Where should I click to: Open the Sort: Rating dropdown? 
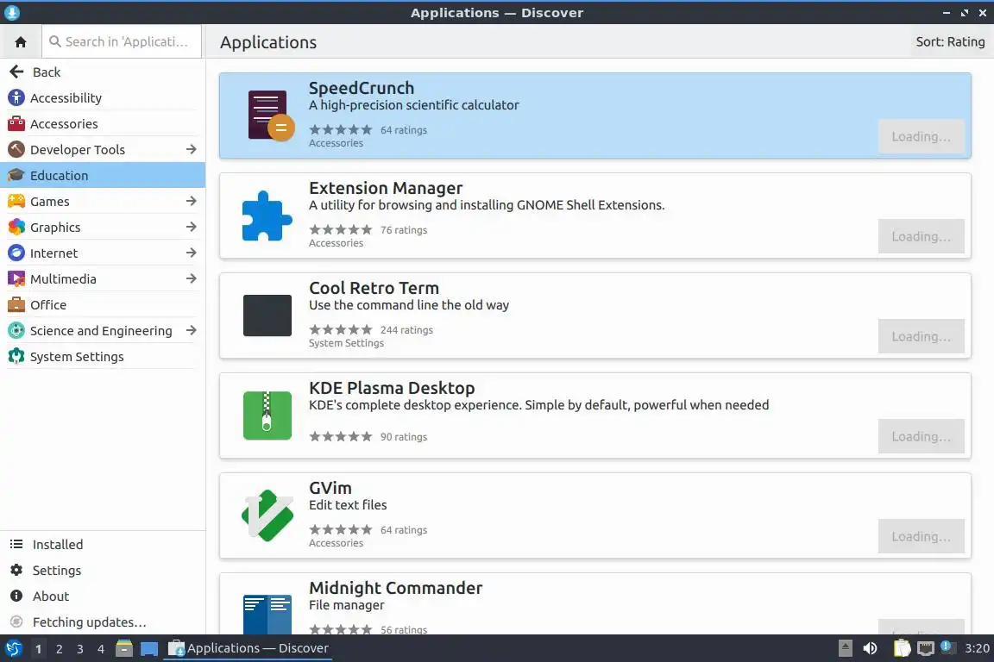pyautogui.click(x=950, y=42)
